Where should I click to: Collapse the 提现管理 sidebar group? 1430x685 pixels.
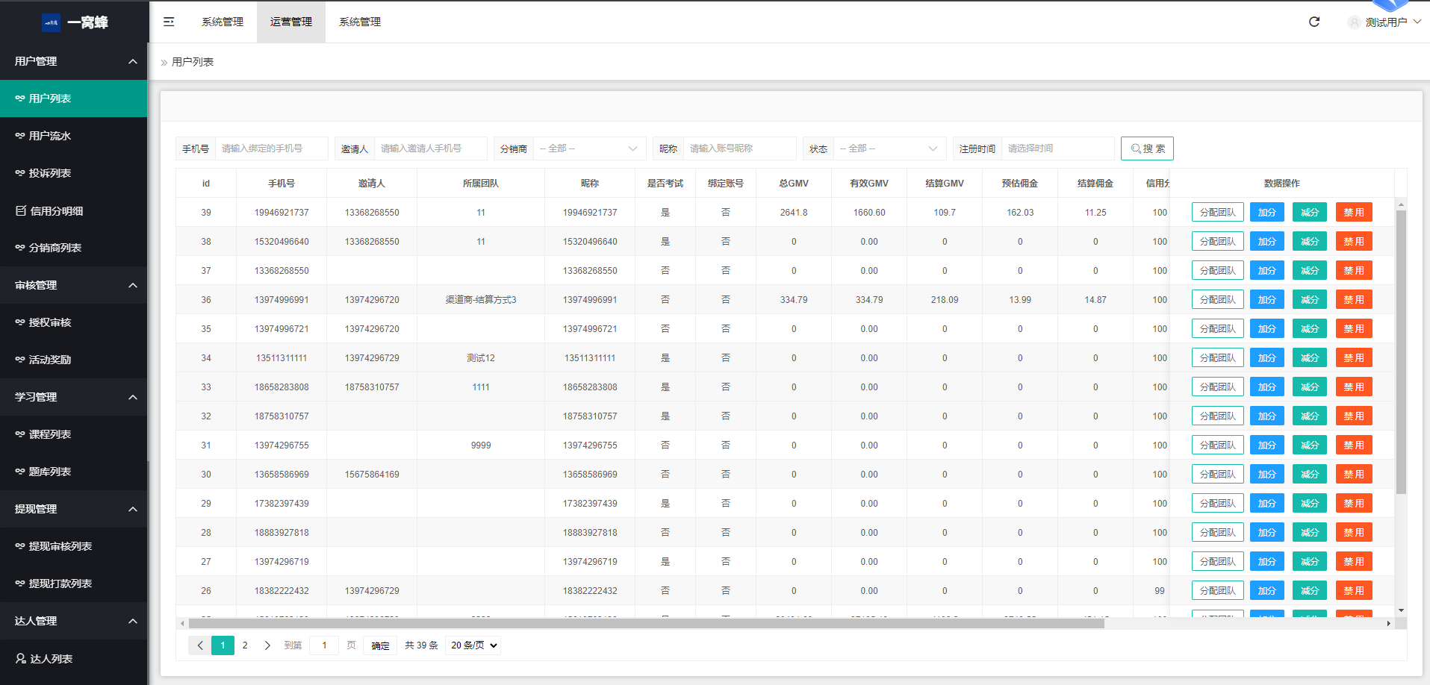point(133,509)
